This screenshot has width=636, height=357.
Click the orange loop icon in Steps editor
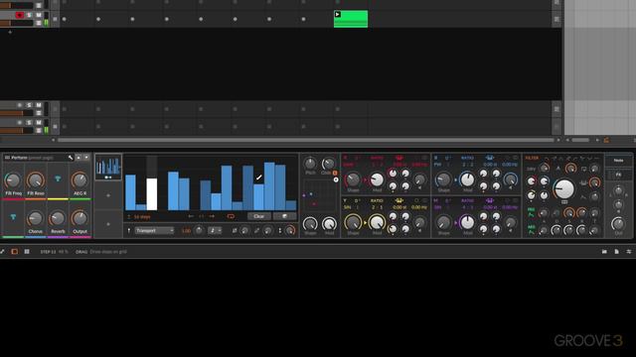(x=231, y=216)
